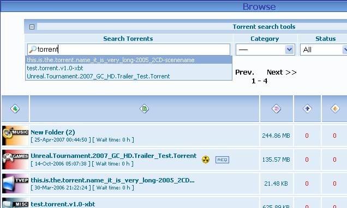The width and height of the screenshot is (347, 208).
Task: Sort by the category column icon
Action: 15,109
